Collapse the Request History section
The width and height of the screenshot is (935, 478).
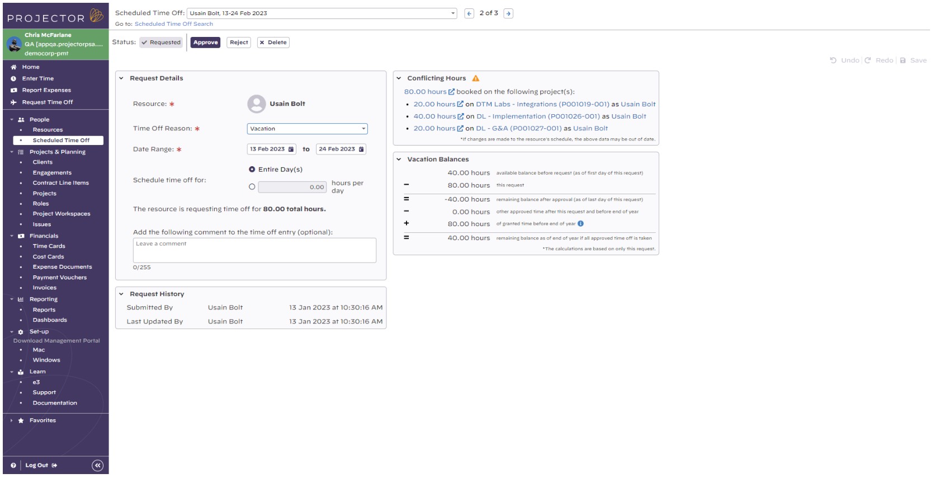[x=121, y=294]
